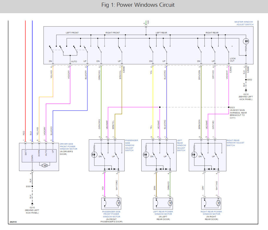Click the S323 splice dot
The image size is (268, 230).
[229, 107]
